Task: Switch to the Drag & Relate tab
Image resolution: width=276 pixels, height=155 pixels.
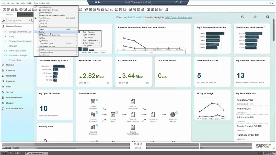Action: coord(25,15)
